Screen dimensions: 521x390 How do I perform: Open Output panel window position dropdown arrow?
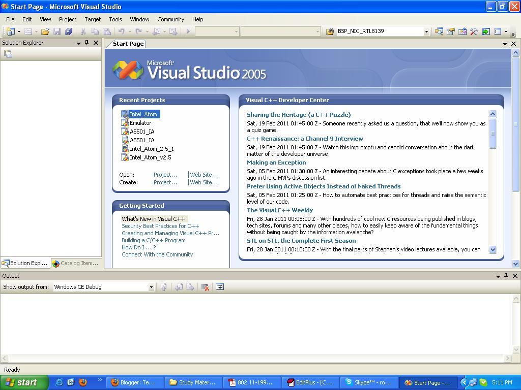tap(498, 276)
